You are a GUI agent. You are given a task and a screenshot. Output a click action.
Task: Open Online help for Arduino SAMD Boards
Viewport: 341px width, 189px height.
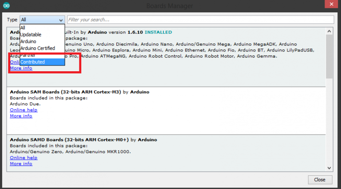coord(24,158)
